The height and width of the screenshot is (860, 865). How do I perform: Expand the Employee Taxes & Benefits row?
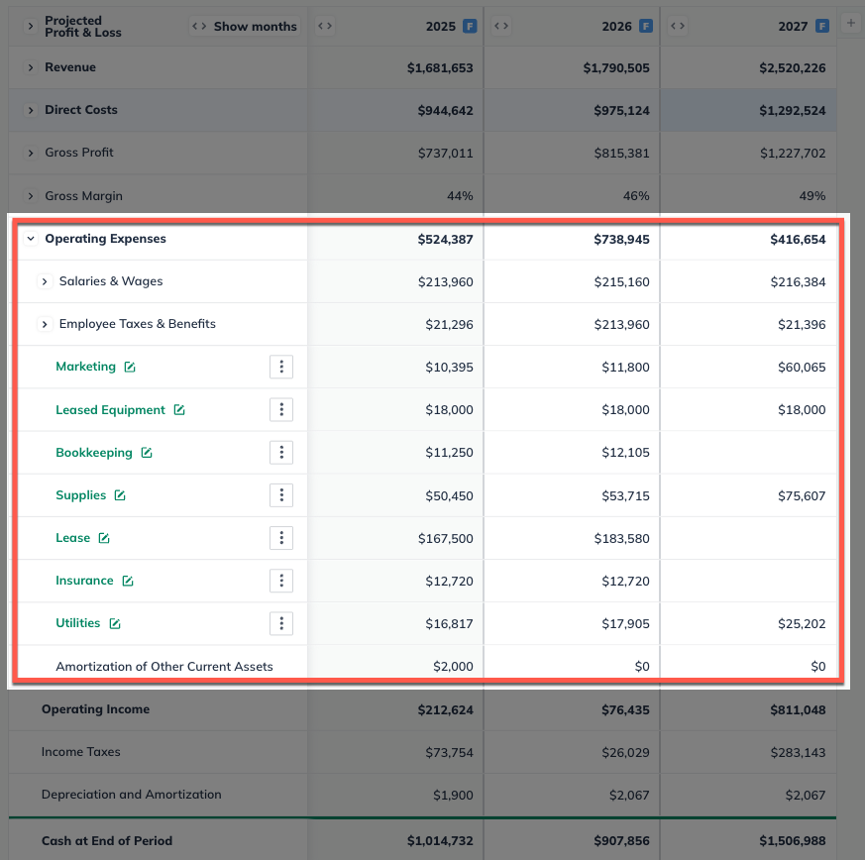(x=45, y=324)
